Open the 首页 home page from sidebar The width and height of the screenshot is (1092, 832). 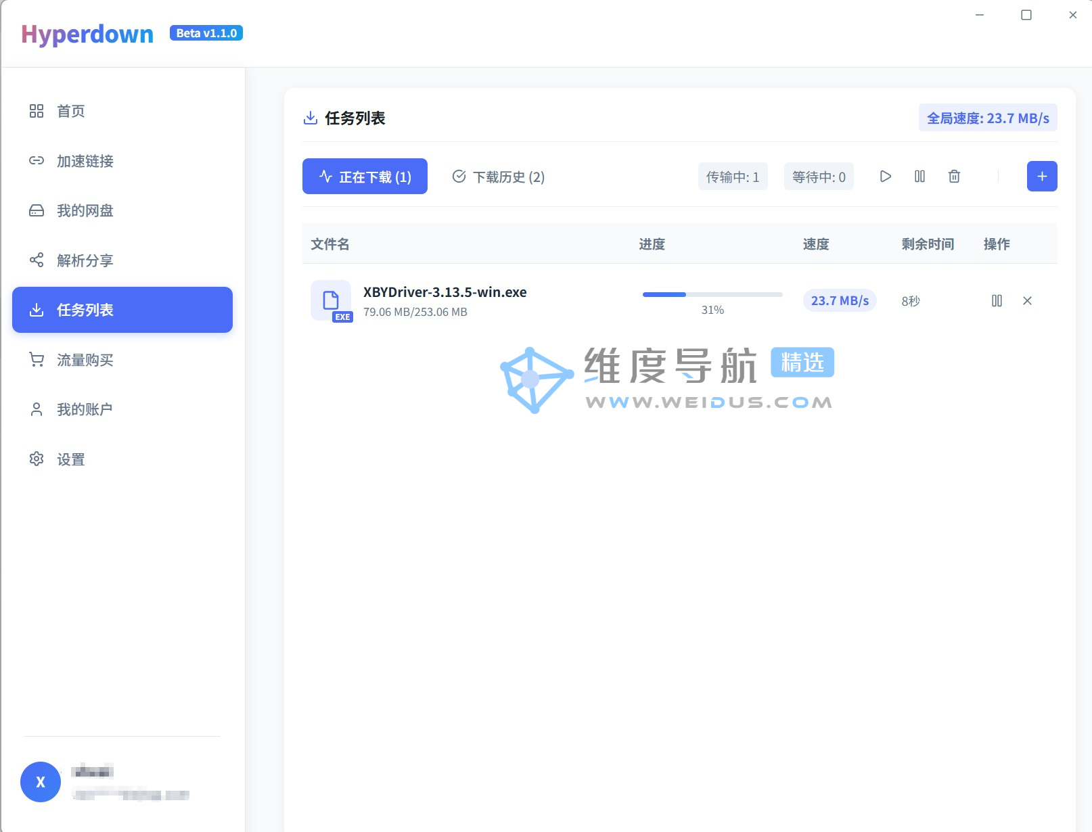click(70, 111)
